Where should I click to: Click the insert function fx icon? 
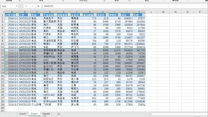click(39, 6)
